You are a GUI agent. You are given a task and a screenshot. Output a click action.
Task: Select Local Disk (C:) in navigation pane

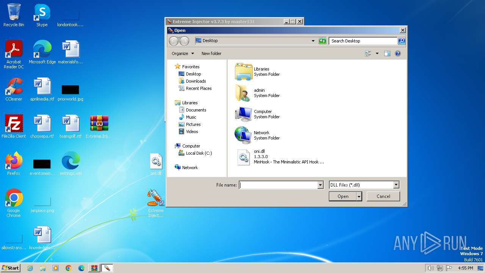(x=199, y=153)
